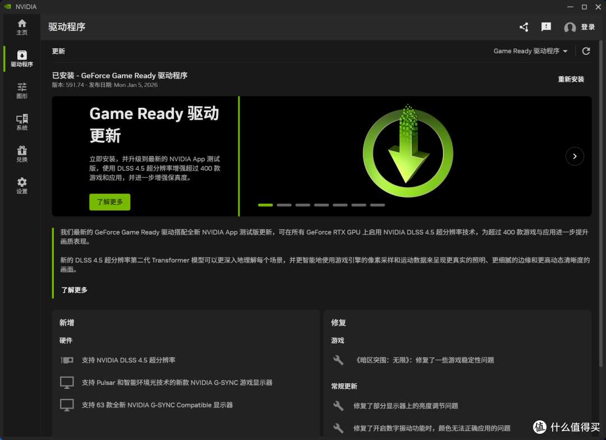Open the 兑换 redeem gift section
The width and height of the screenshot is (606, 440).
(22, 154)
